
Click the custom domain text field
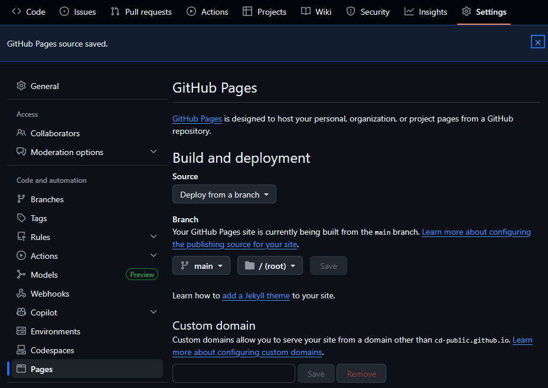click(233, 374)
